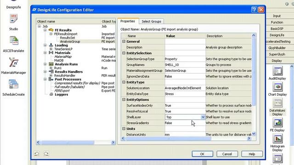This screenshot has height=165, width=294.
Task: Open the SuperGlyph palette category
Action: click(x=277, y=54)
